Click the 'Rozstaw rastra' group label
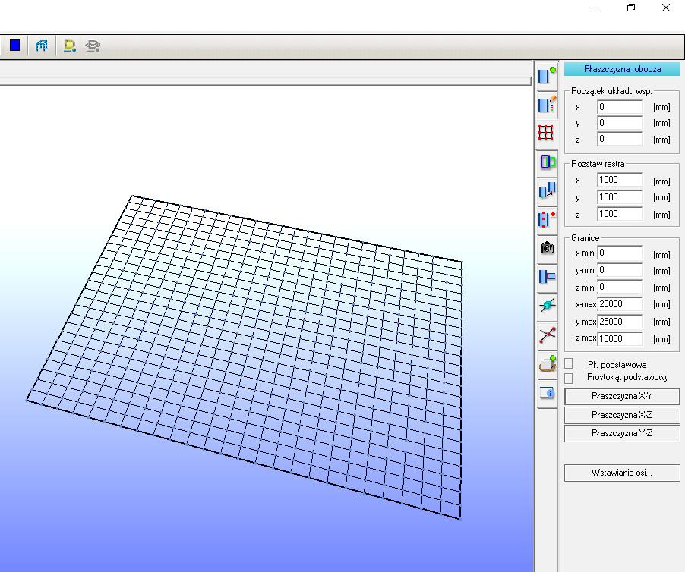 pyautogui.click(x=598, y=164)
